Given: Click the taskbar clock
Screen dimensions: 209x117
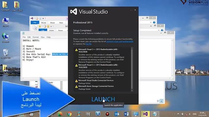Looking at the screenshot, I should pos(202,114).
